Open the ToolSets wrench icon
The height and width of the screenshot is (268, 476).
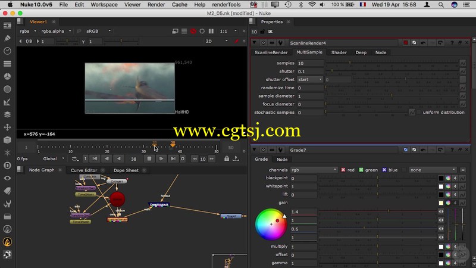click(7, 204)
